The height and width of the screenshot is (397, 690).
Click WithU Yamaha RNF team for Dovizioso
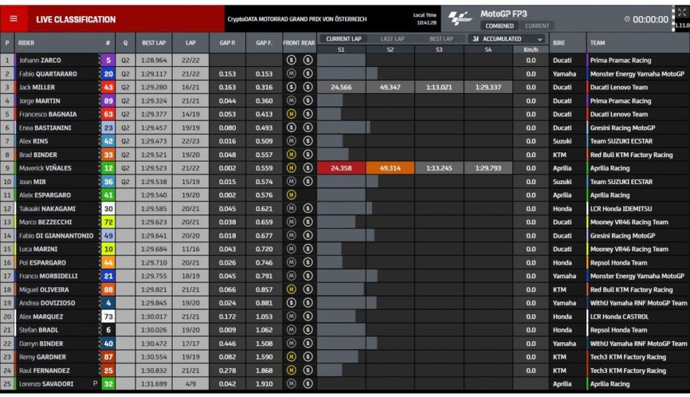coord(639,303)
